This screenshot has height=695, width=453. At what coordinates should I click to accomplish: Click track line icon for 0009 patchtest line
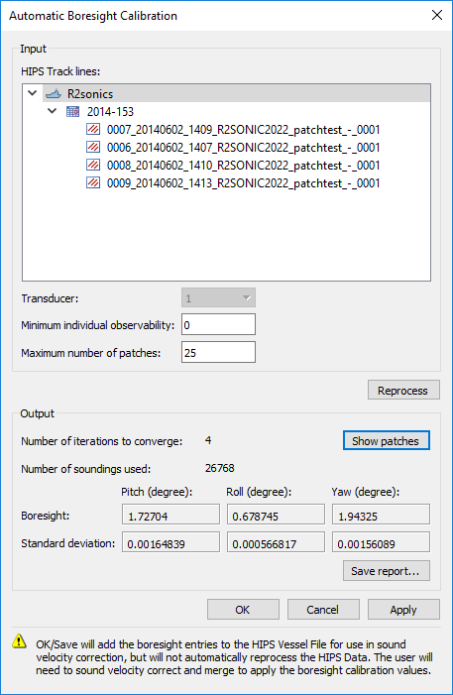(x=93, y=182)
